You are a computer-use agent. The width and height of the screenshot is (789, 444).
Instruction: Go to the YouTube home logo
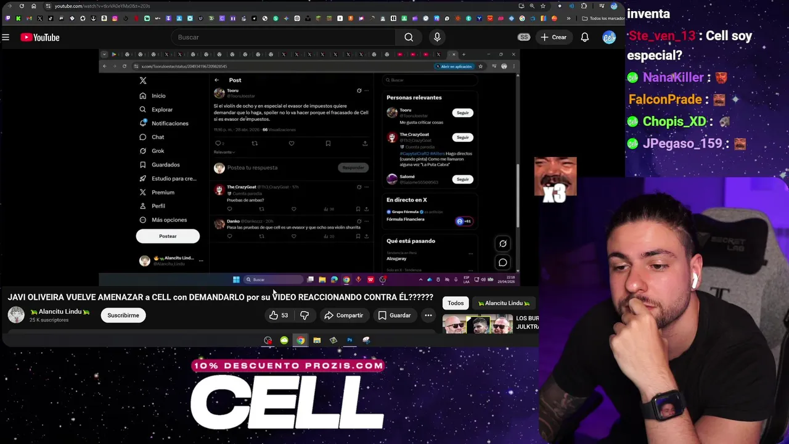coord(40,38)
